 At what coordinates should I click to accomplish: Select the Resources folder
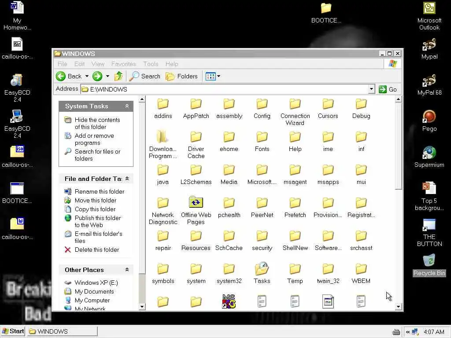point(196,240)
